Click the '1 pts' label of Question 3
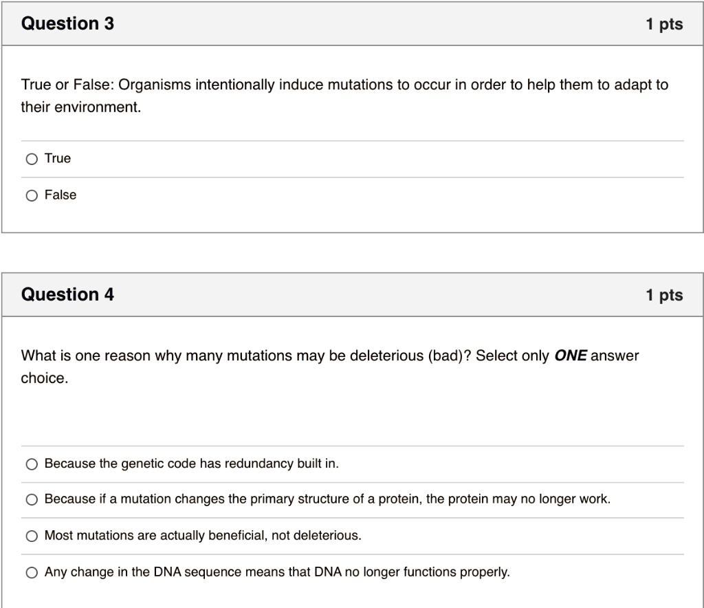The width and height of the screenshot is (704, 608). click(x=665, y=24)
